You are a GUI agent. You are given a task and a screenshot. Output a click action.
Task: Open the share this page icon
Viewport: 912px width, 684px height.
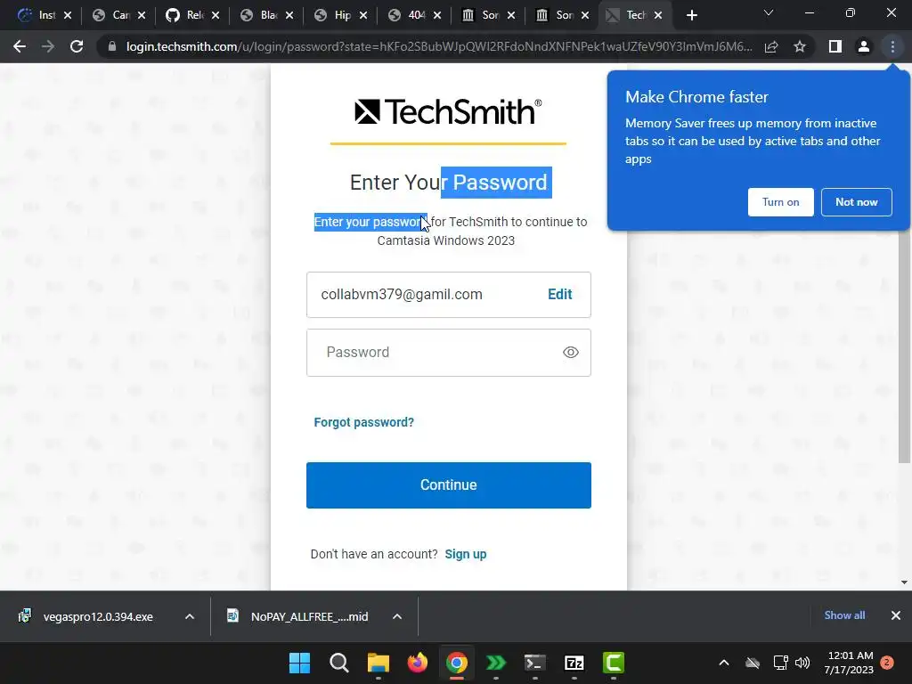(x=771, y=46)
